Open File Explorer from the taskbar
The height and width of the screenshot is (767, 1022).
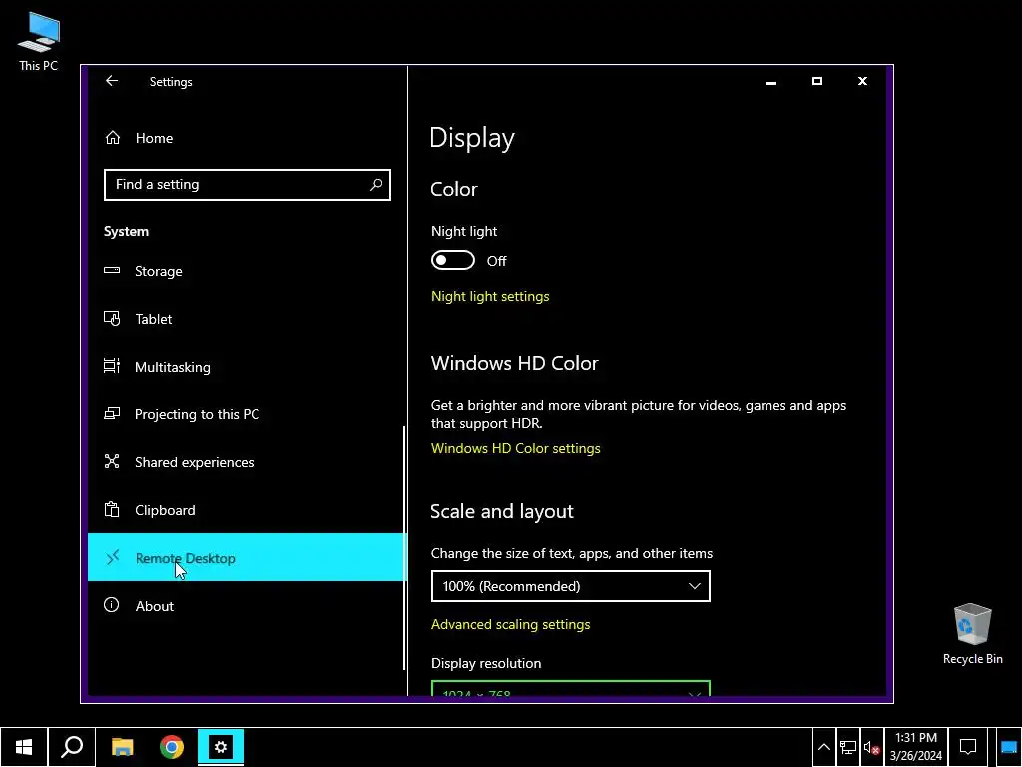point(122,747)
